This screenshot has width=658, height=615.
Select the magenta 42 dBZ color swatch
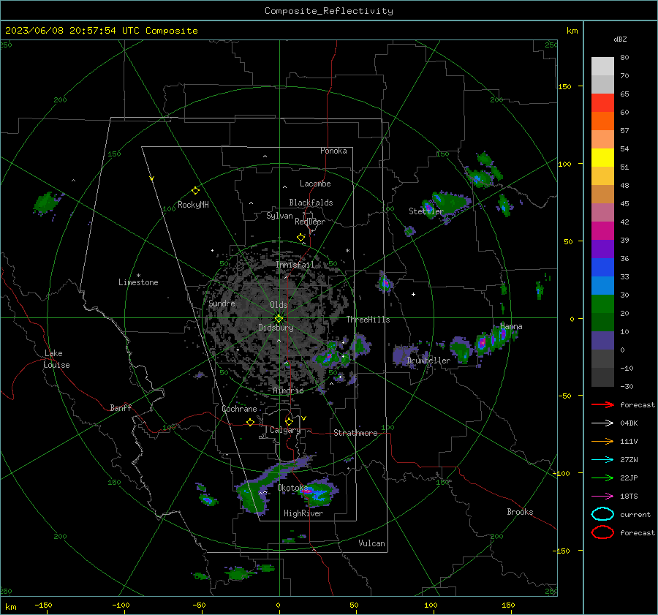tap(602, 230)
